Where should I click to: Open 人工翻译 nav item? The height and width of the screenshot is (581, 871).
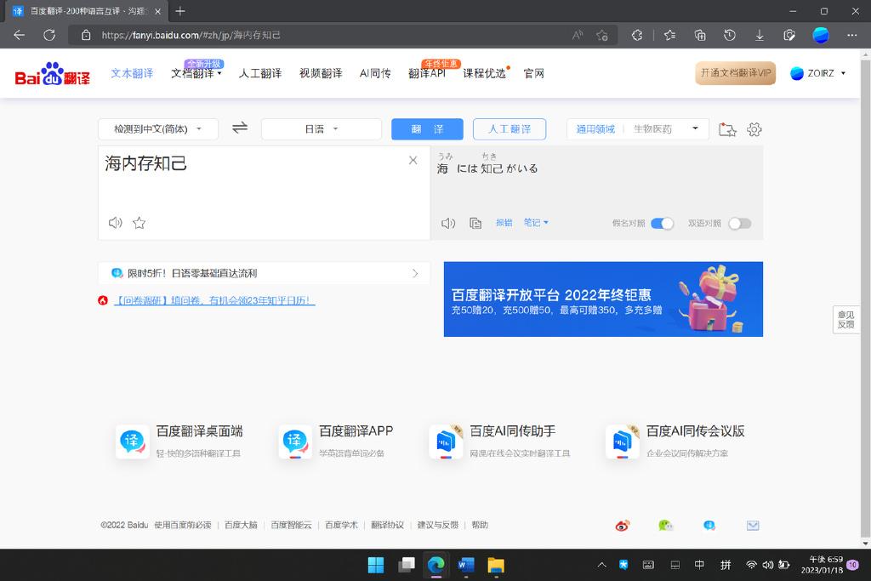click(x=260, y=73)
